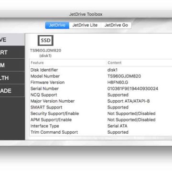
Task: Select the NCQ Support 'Supported' value
Action: [118, 95]
